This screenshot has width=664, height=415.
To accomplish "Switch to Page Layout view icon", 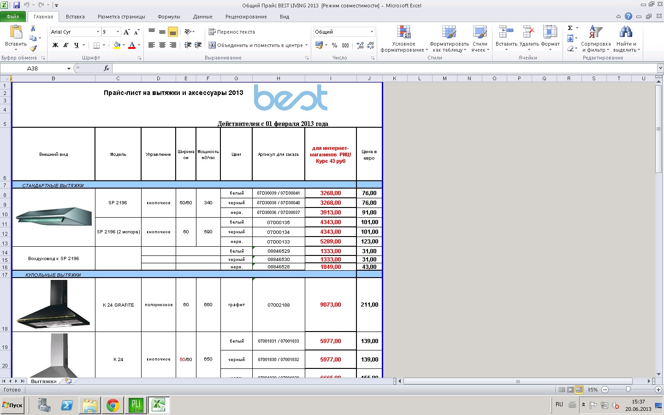I will pos(570,390).
